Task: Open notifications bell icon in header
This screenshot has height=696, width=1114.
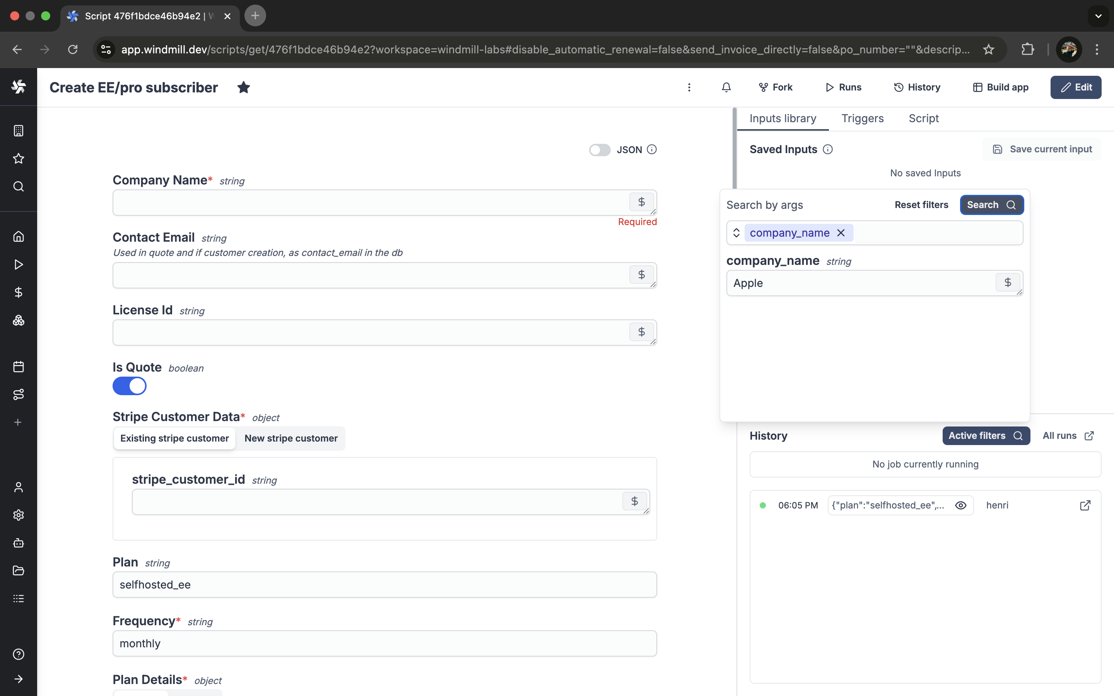Action: coord(726,87)
